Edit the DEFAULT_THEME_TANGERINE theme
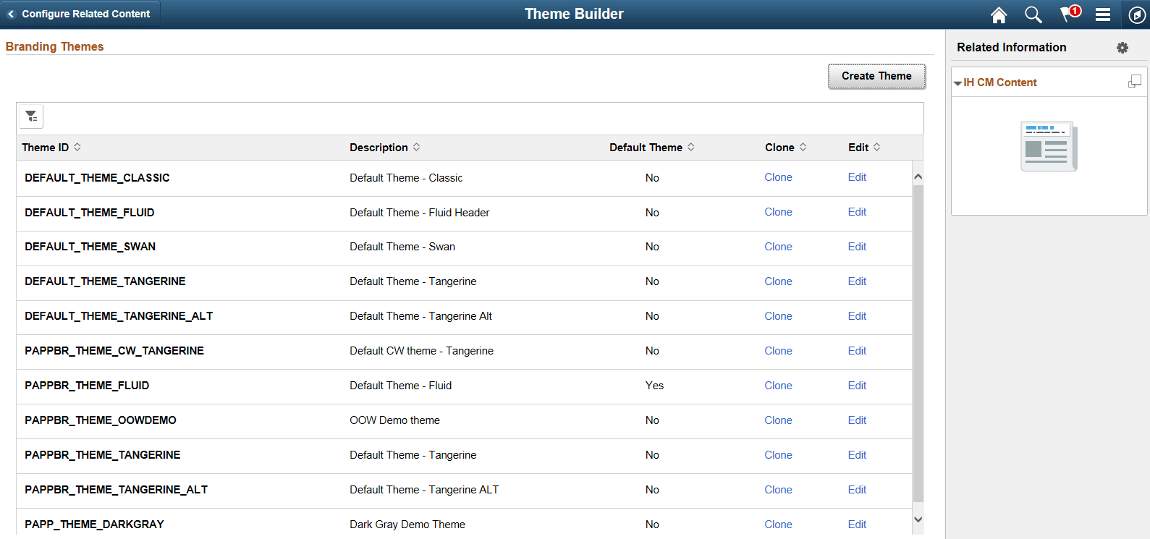The image size is (1150, 539). (857, 281)
